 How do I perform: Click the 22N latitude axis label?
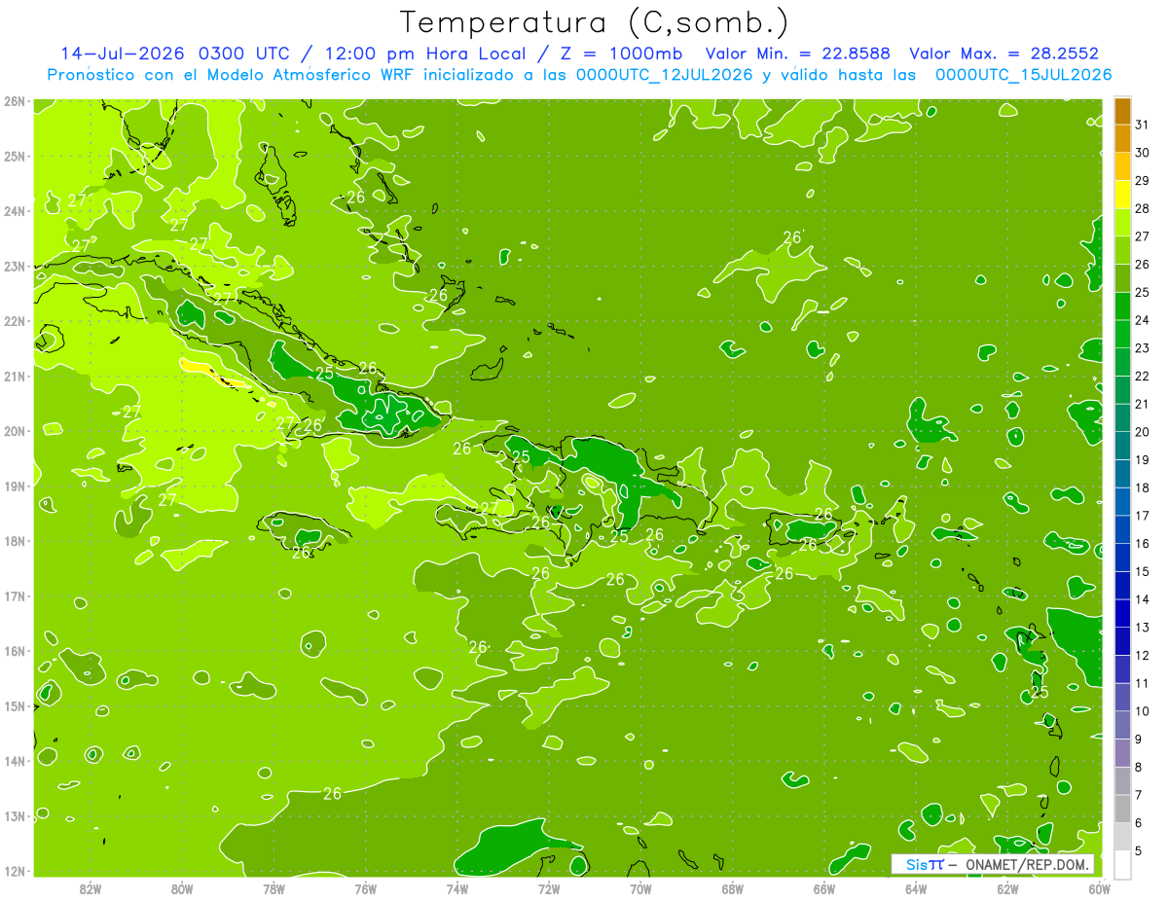pos(15,321)
